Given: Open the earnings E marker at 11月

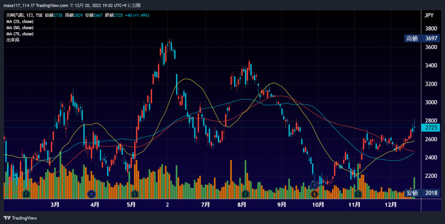Looking at the screenshot, I should pyautogui.click(x=358, y=194).
